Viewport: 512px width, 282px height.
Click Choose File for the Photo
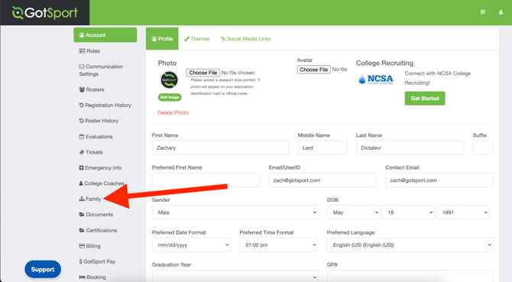pyautogui.click(x=203, y=73)
